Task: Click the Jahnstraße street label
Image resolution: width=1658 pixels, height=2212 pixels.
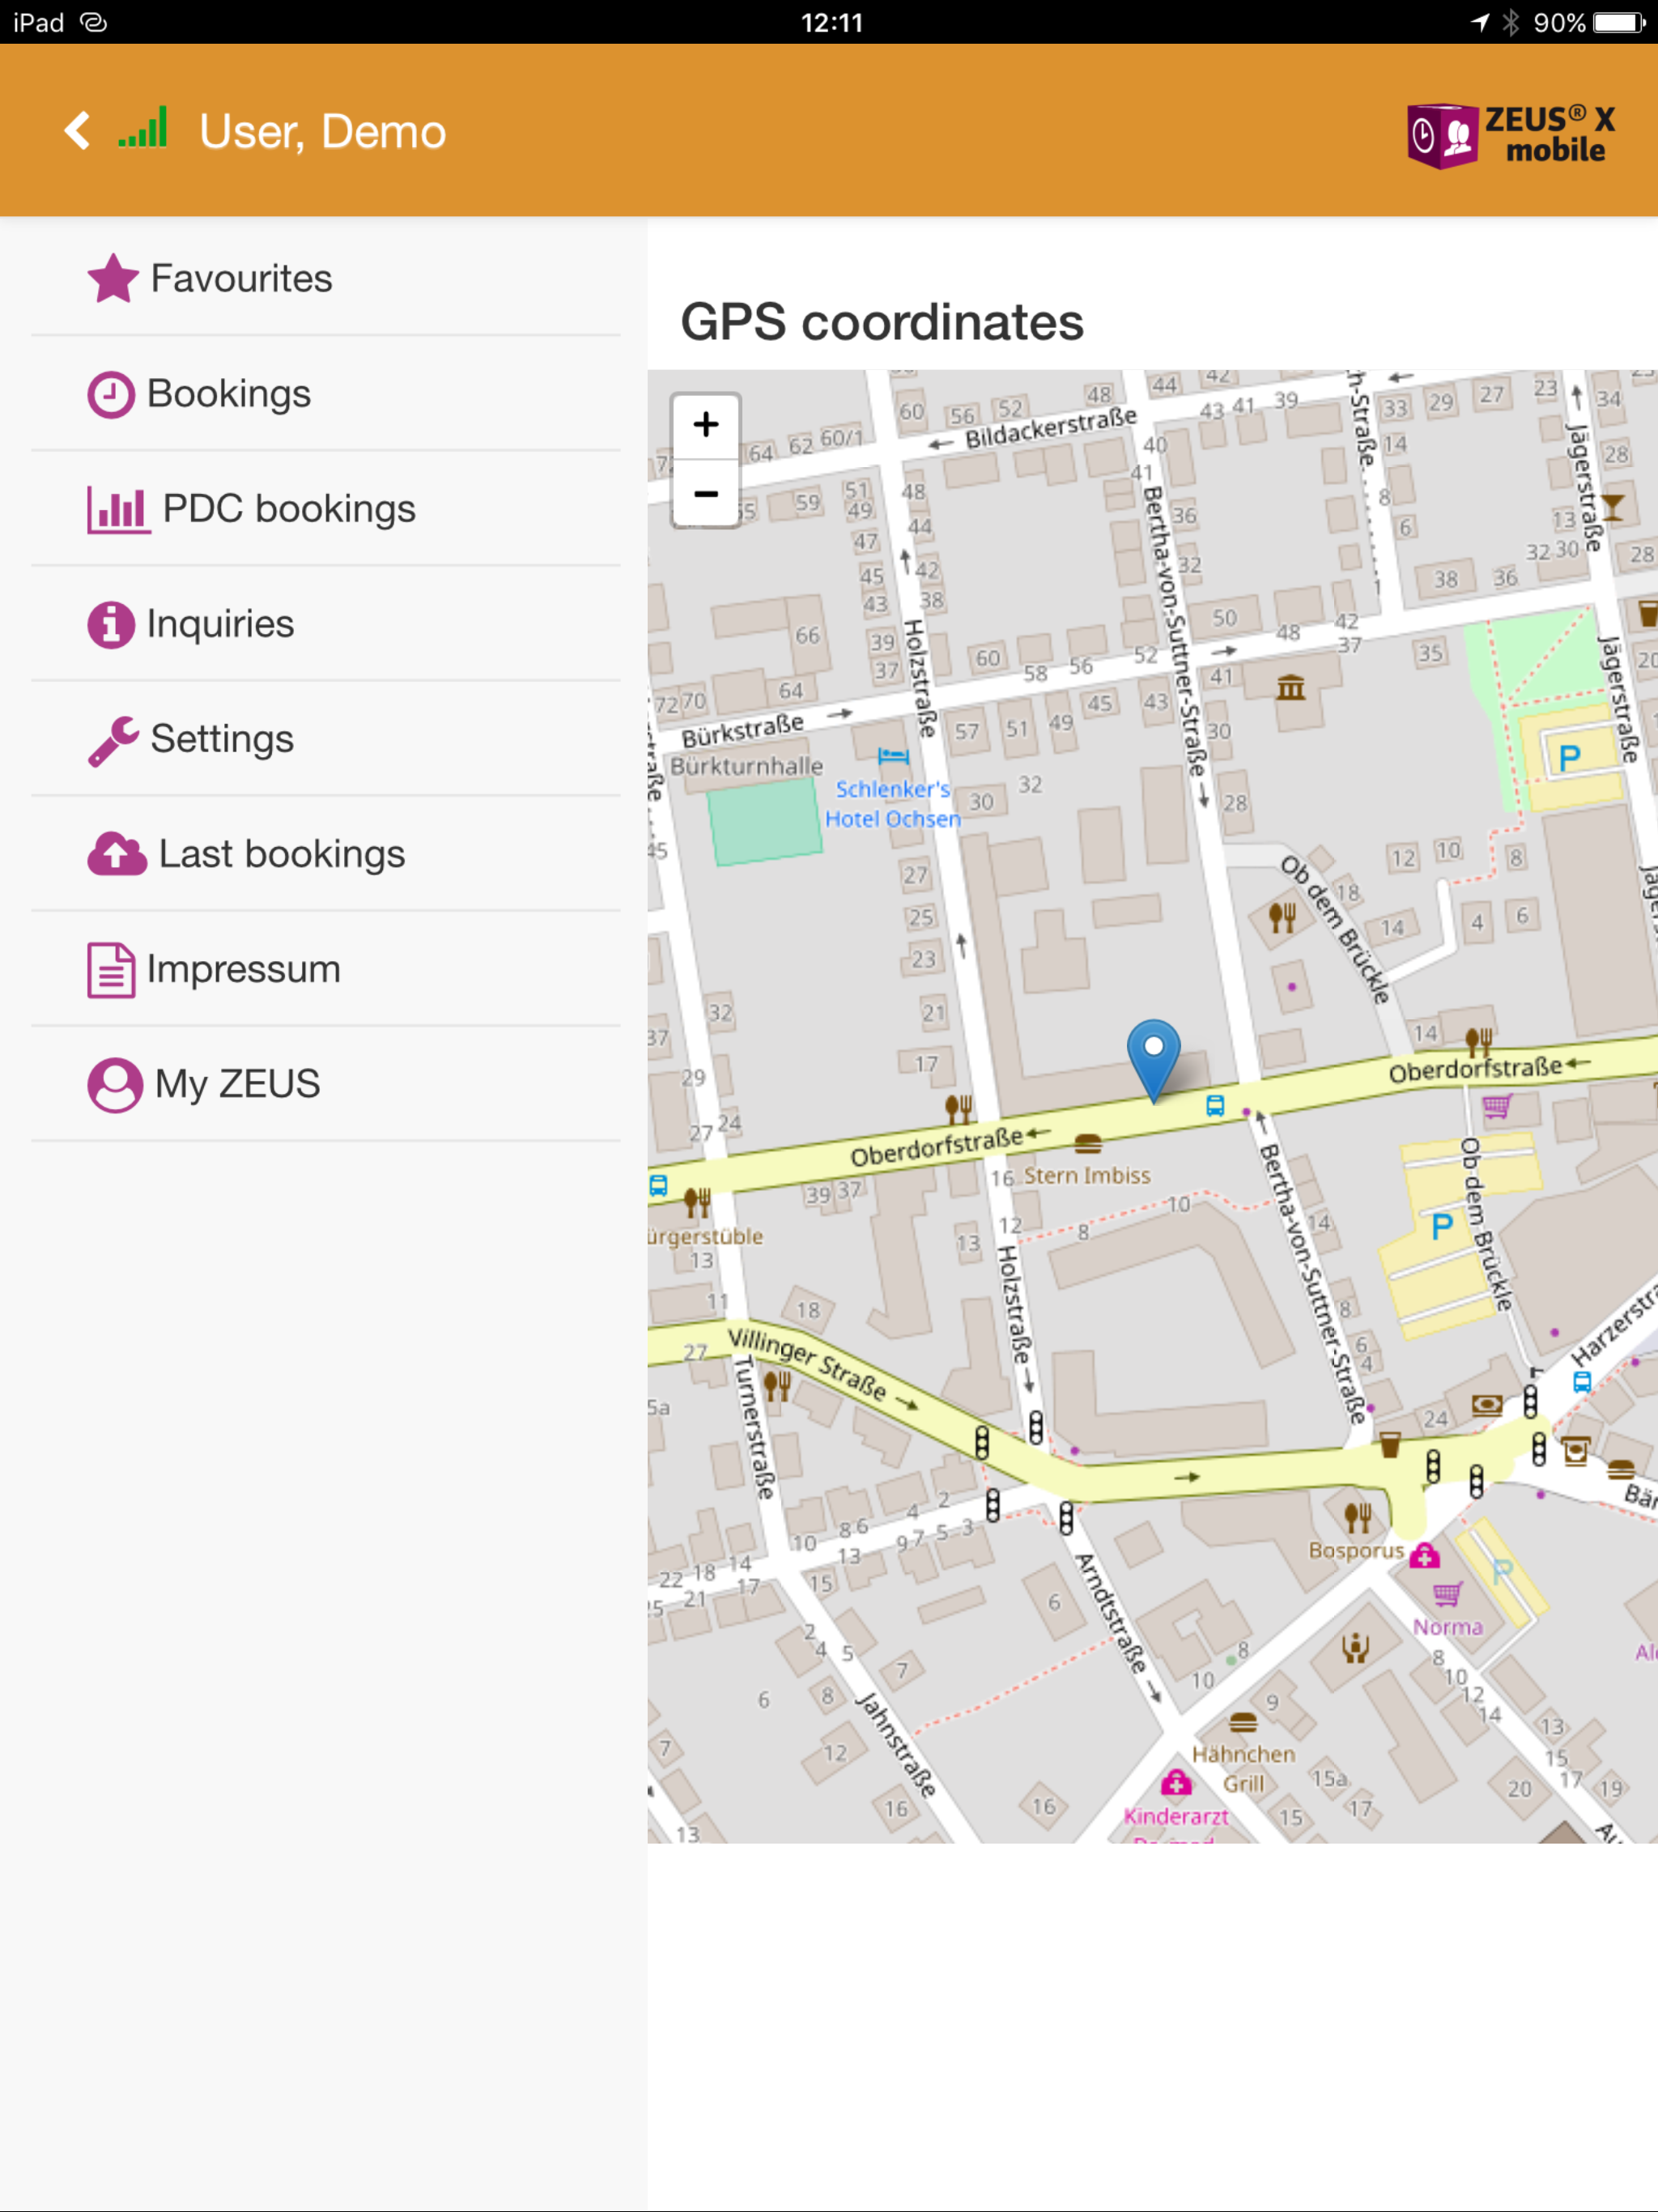Action: click(x=896, y=1744)
